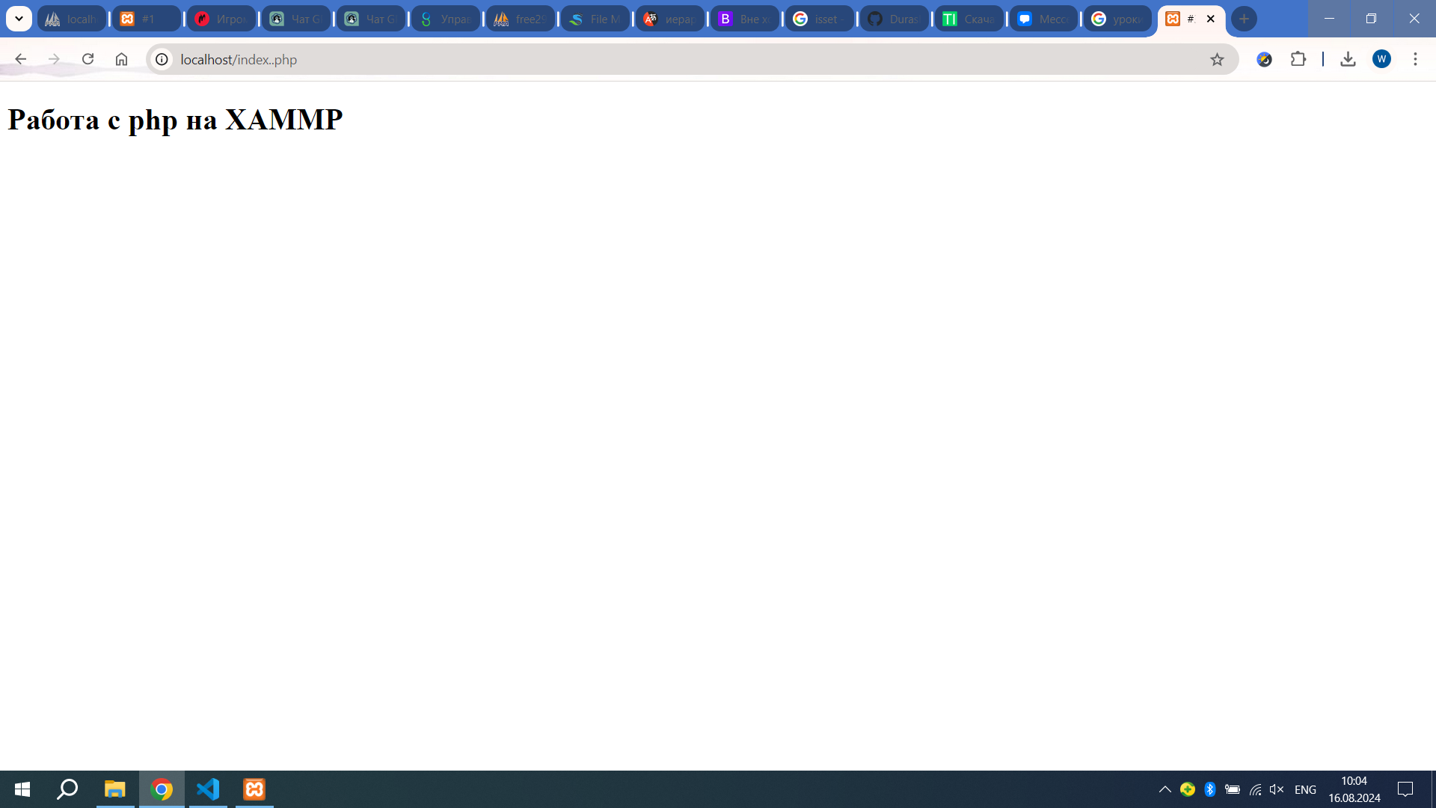This screenshot has height=808, width=1436.
Task: Open the first 'Чат G' tab
Action: [x=296, y=19]
